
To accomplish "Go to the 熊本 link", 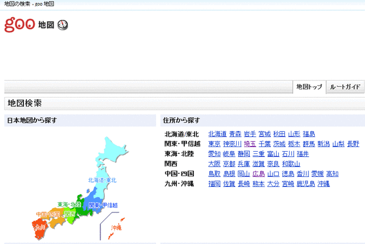I will (x=258, y=184).
